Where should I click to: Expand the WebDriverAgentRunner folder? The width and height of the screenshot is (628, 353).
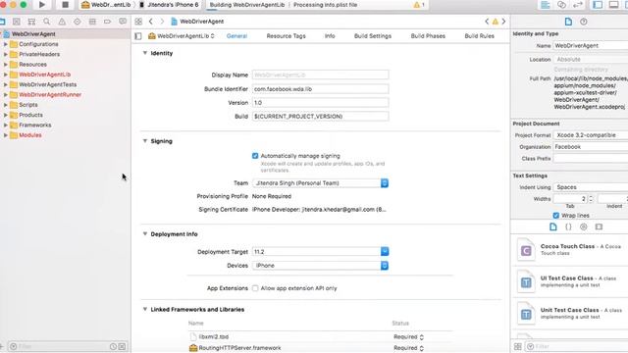coord(6,95)
